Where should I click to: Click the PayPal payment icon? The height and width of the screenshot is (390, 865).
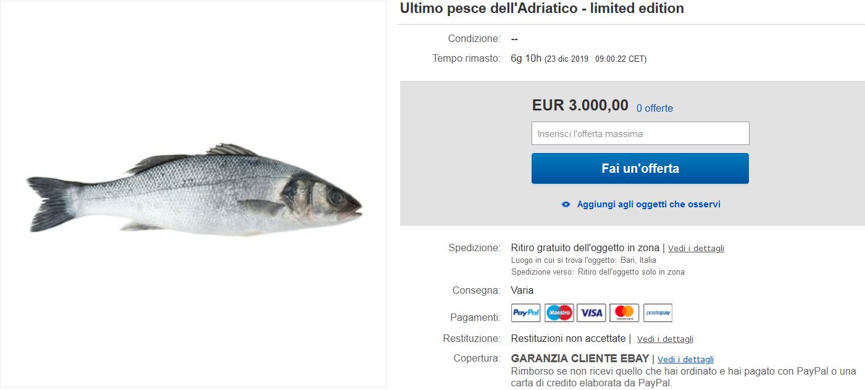pos(526,313)
